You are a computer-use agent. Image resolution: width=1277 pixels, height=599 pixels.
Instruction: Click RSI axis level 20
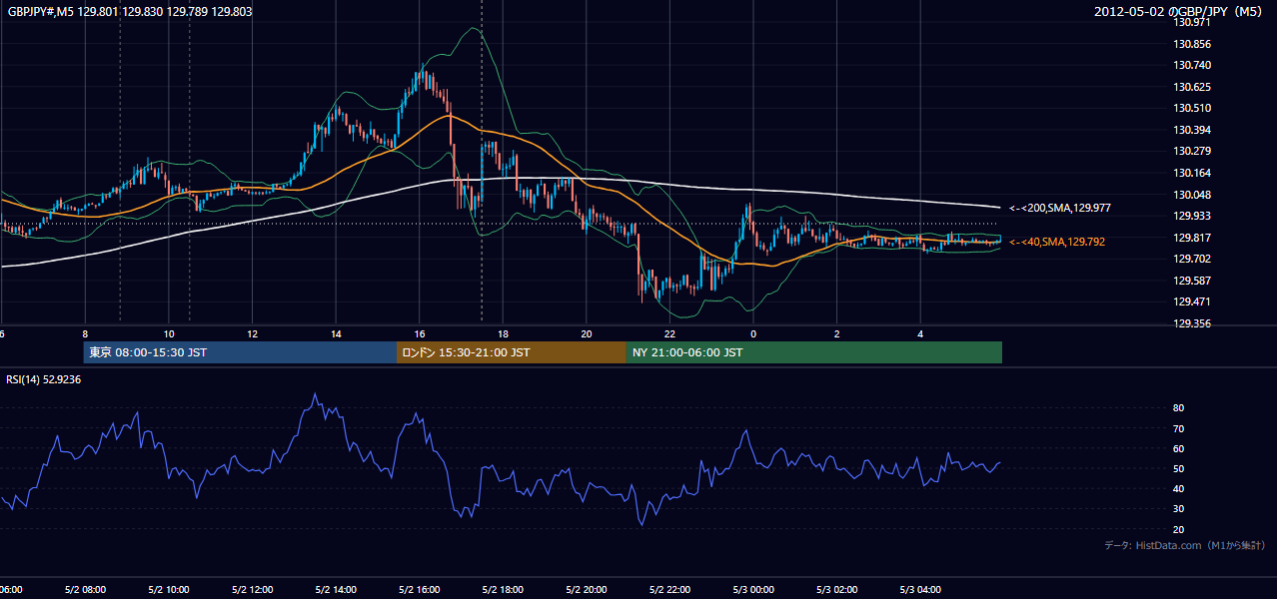click(1178, 529)
